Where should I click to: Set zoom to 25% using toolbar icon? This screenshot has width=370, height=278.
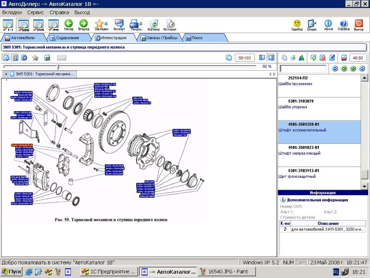pos(39,25)
